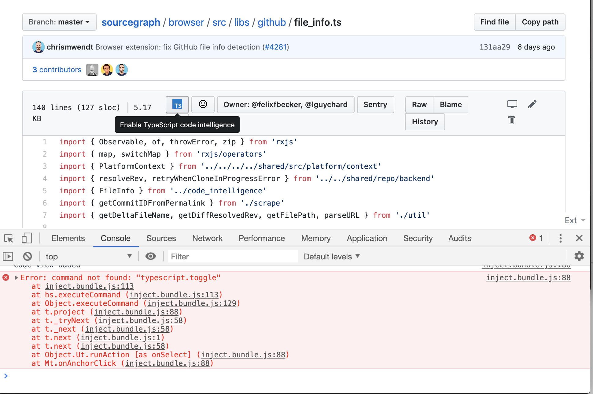Viewport: 593px width, 394px height.
Task: Open console settings gear icon
Action: click(x=579, y=256)
